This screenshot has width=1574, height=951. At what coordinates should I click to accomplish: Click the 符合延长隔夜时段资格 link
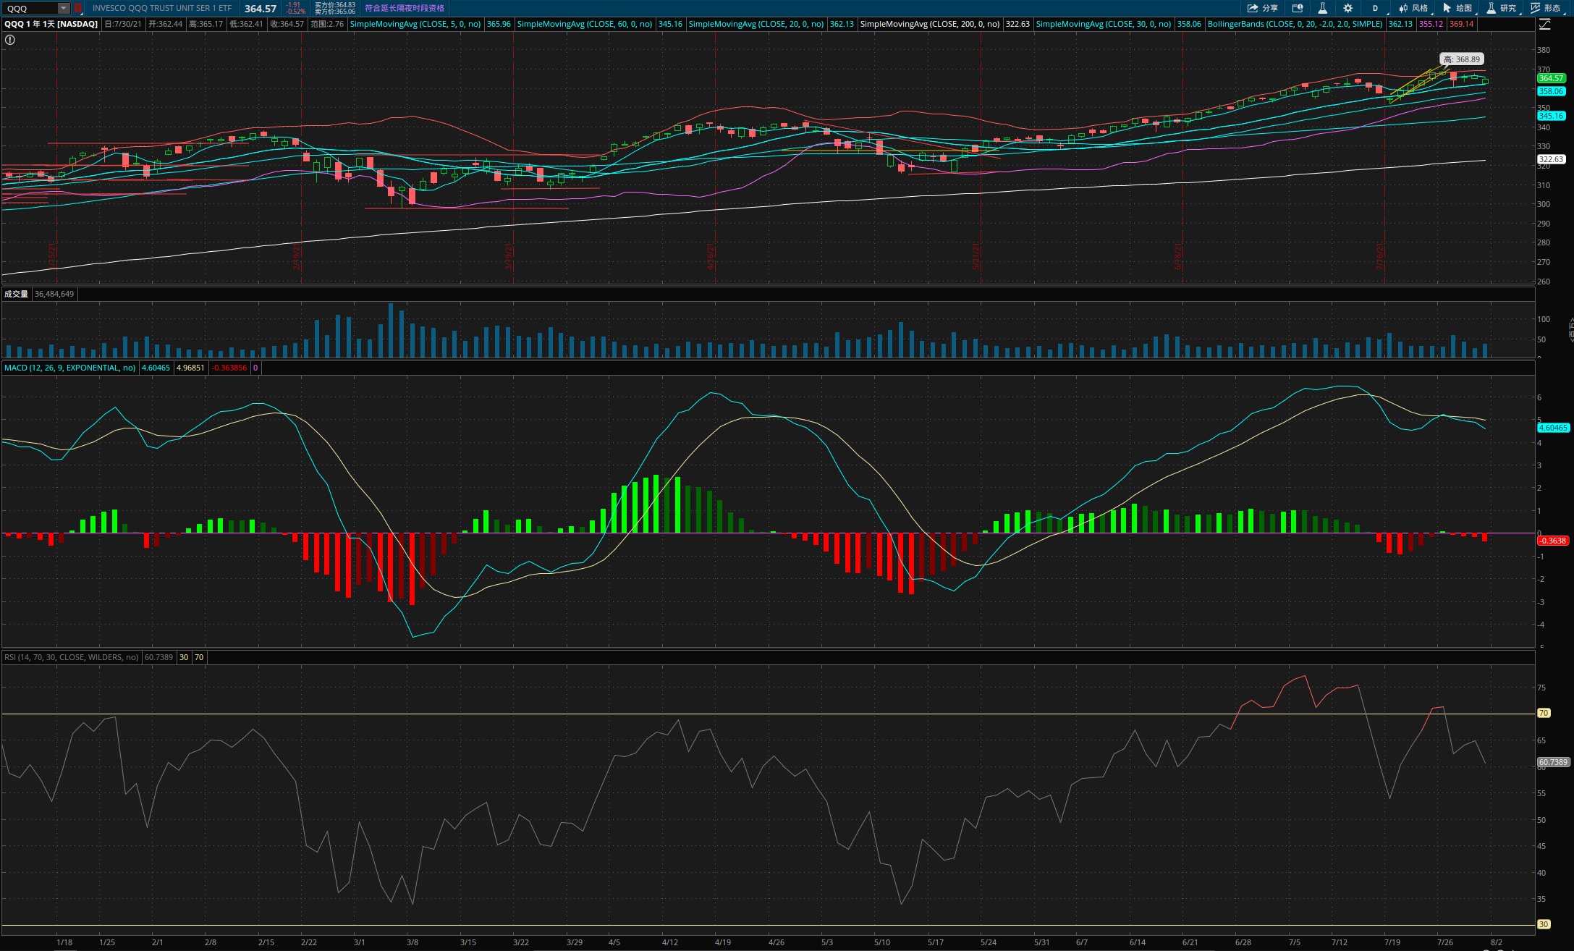coord(404,9)
